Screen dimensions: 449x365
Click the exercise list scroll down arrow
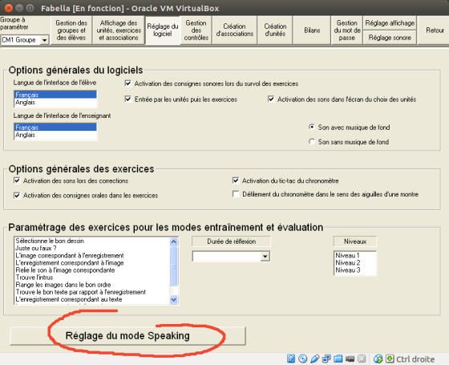click(x=173, y=299)
